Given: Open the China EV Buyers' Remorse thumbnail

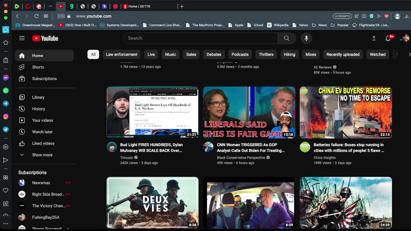Looking at the screenshot, I should click(x=346, y=112).
